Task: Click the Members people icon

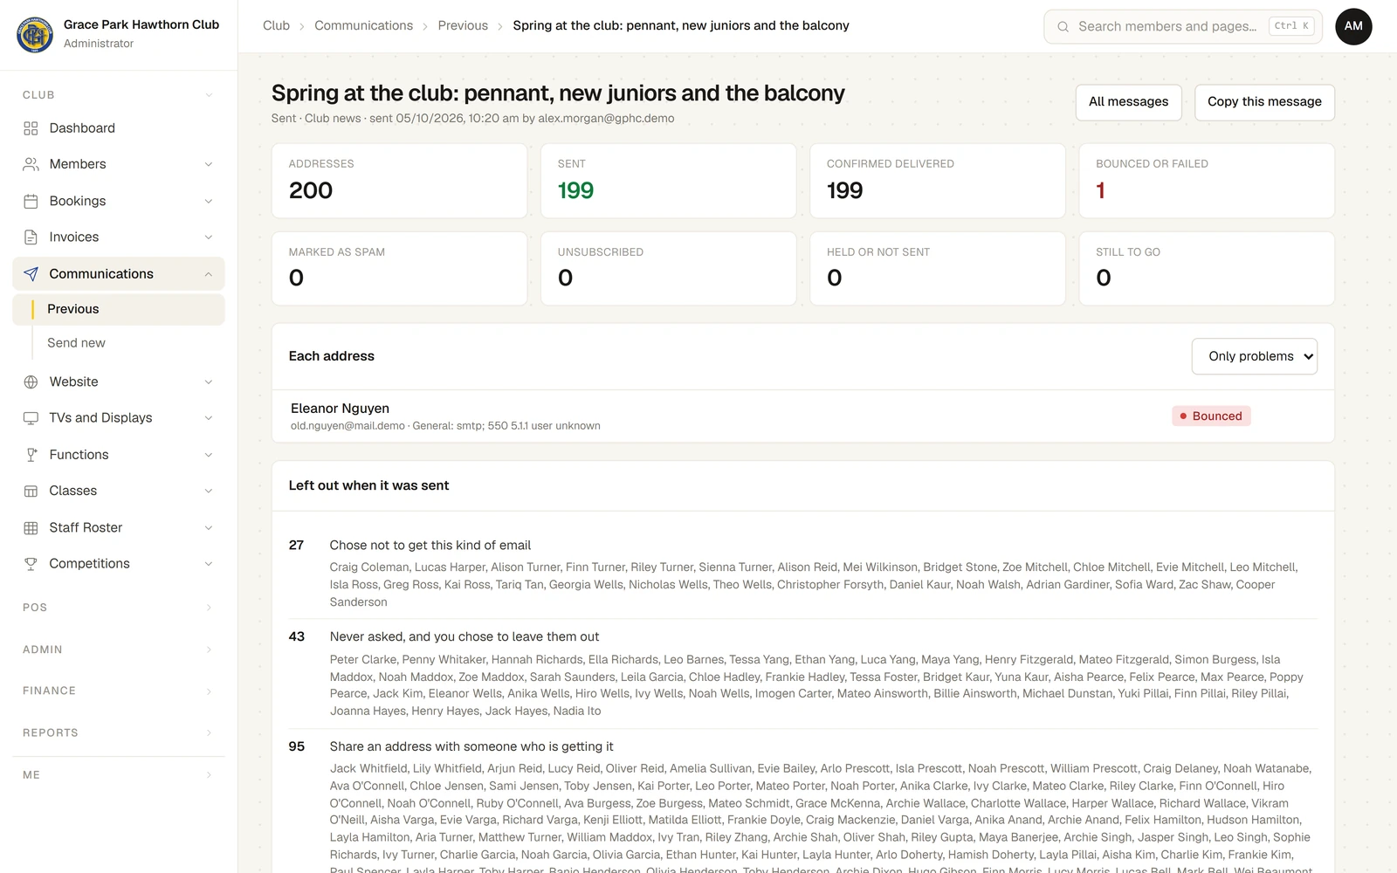Action: click(31, 164)
